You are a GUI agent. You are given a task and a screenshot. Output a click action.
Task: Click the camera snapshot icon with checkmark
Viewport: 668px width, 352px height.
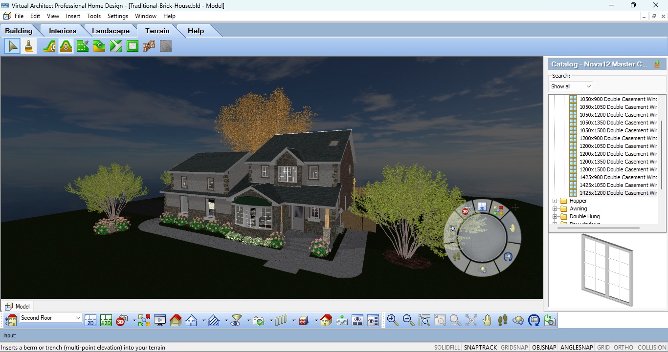pos(259,320)
